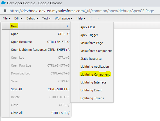Open the Workspace dropdown menu

[64, 18]
